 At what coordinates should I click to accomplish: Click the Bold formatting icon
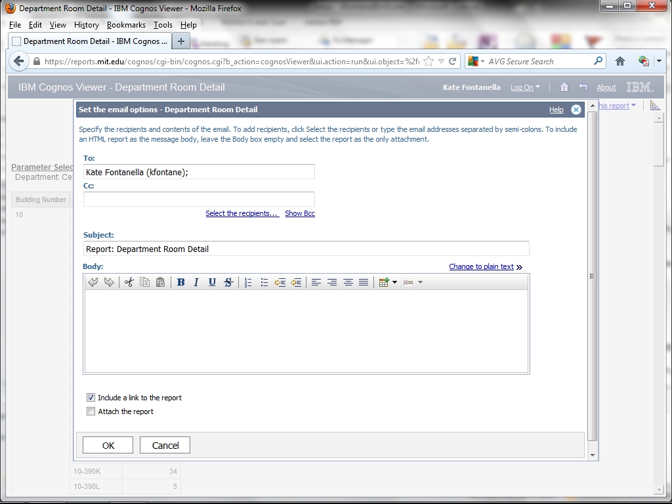(180, 282)
